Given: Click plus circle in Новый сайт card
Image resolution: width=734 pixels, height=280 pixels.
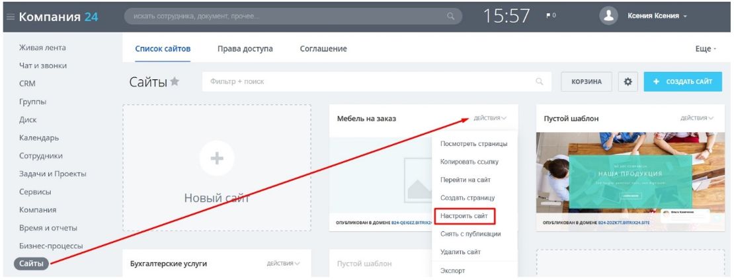Looking at the screenshot, I should [x=217, y=158].
